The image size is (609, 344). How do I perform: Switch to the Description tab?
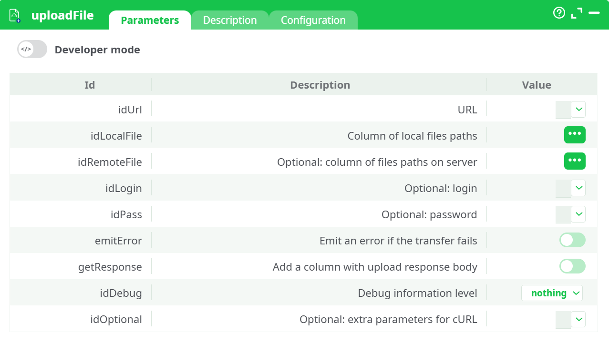pyautogui.click(x=230, y=20)
